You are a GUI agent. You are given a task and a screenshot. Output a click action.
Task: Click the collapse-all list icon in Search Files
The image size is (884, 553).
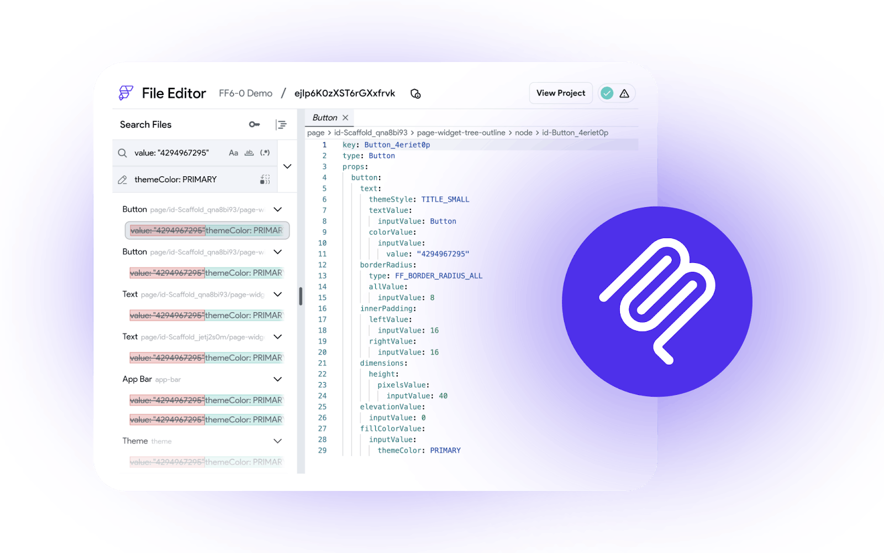pyautogui.click(x=281, y=125)
